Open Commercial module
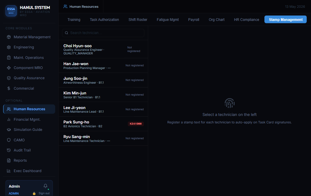 click(x=29, y=88)
